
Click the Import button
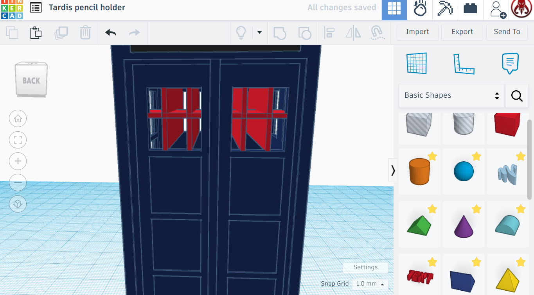(417, 32)
